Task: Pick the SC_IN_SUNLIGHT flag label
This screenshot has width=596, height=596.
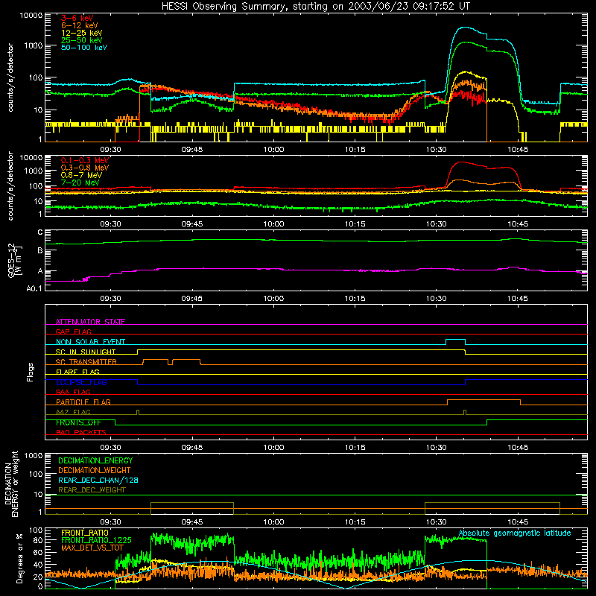Action: [x=86, y=352]
